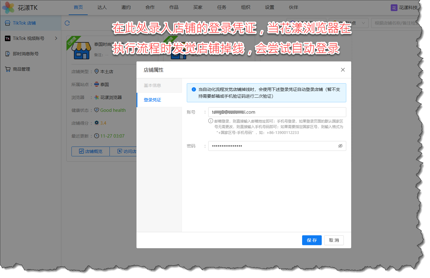Image resolution: width=430 pixels, height=278 pixels.
Task: Click the 店铺概览 button
Action: (90, 151)
